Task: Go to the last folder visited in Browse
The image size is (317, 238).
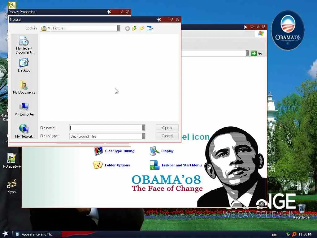Action: pos(127,28)
